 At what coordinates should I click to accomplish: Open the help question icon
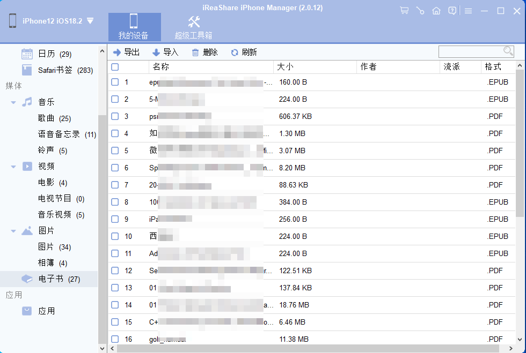coord(452,11)
